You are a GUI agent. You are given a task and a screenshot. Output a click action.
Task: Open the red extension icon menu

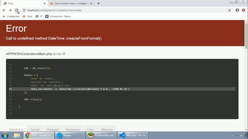(x=243, y=10)
